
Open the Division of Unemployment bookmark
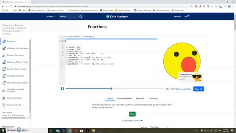coord(162,10)
